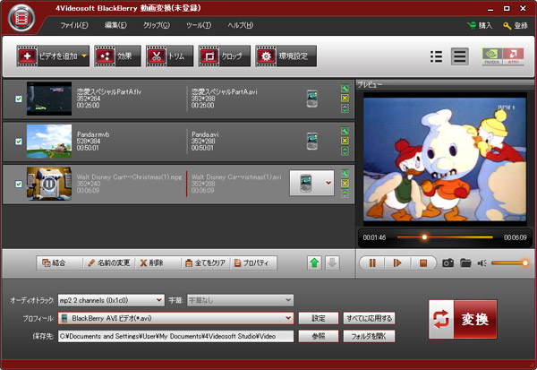Open the 字幕 subtitle dropdown
Image resolution: width=537 pixels, height=370 pixels.
click(240, 300)
